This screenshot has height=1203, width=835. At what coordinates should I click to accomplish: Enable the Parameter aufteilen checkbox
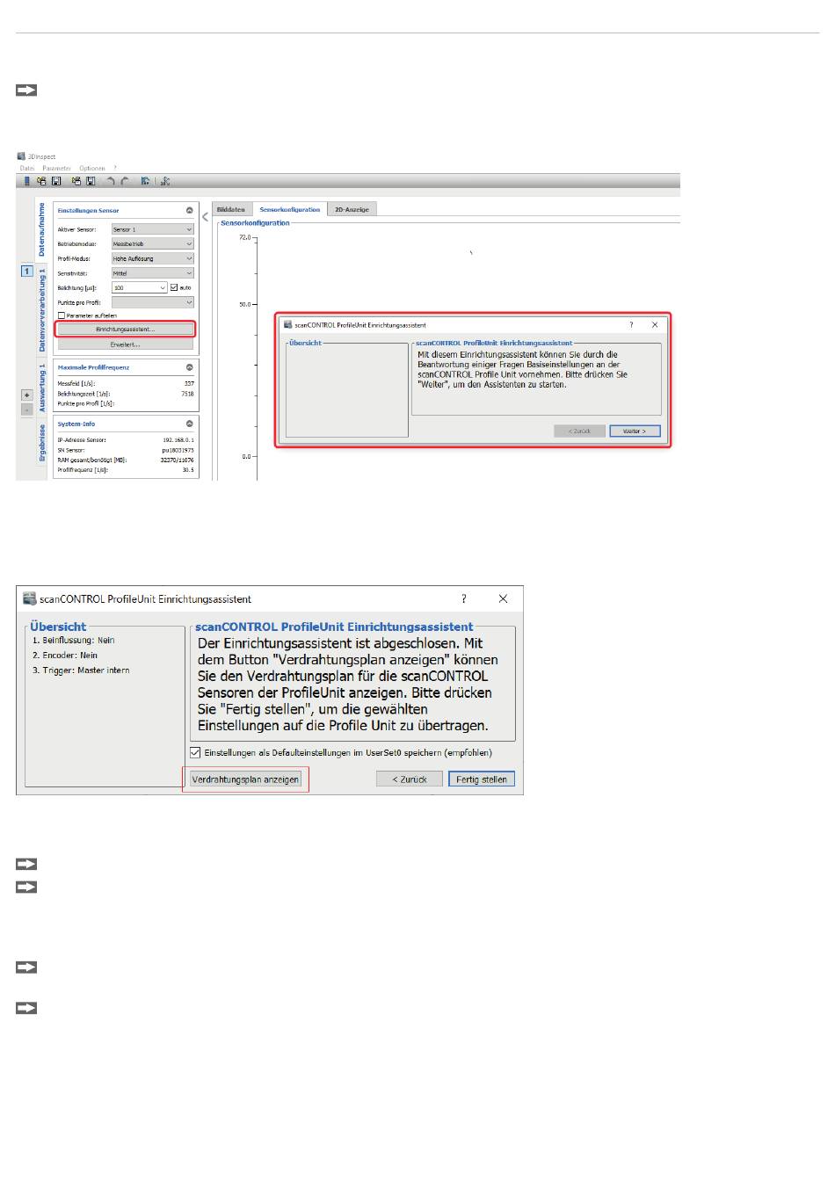point(62,315)
